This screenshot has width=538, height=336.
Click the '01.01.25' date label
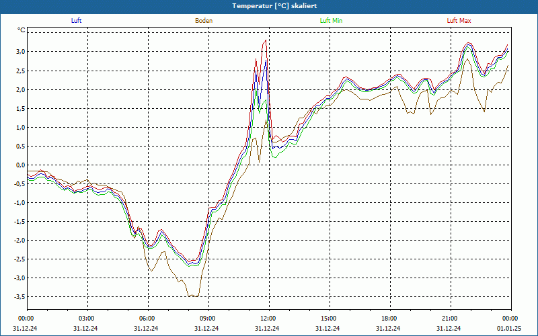pos(509,329)
